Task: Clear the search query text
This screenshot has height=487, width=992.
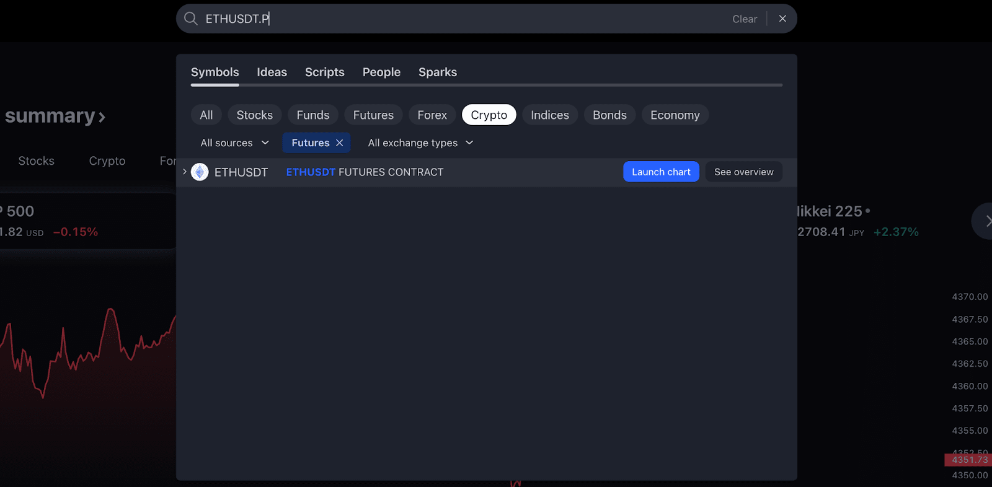Action: 744,19
